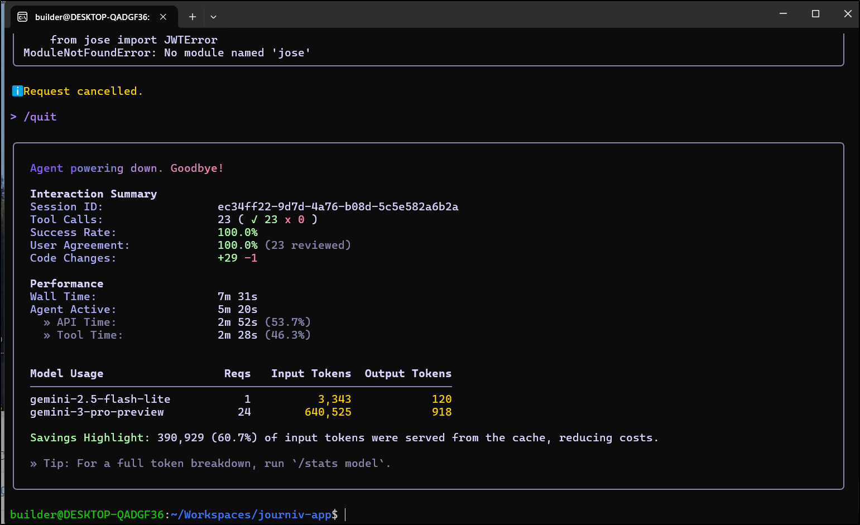Image resolution: width=860 pixels, height=525 pixels.
Task: Click the arrow marker before Tool Time
Action: (x=47, y=335)
